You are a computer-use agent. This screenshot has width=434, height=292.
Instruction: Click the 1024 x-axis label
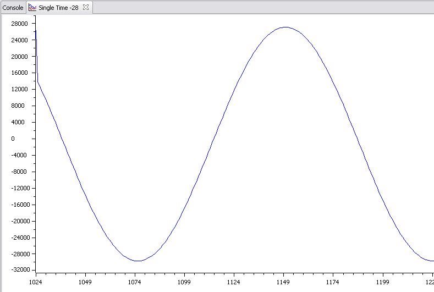pos(35,282)
